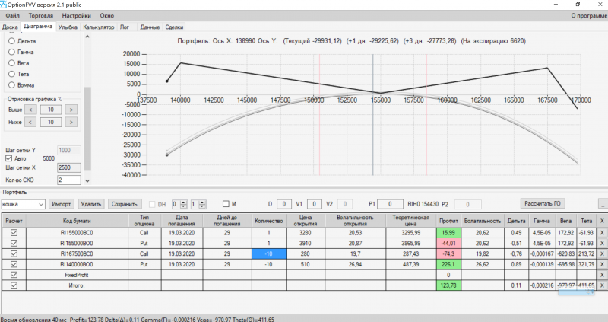The image size is (608, 322).
Task: Switch to the Данные tab
Action: (x=150, y=27)
